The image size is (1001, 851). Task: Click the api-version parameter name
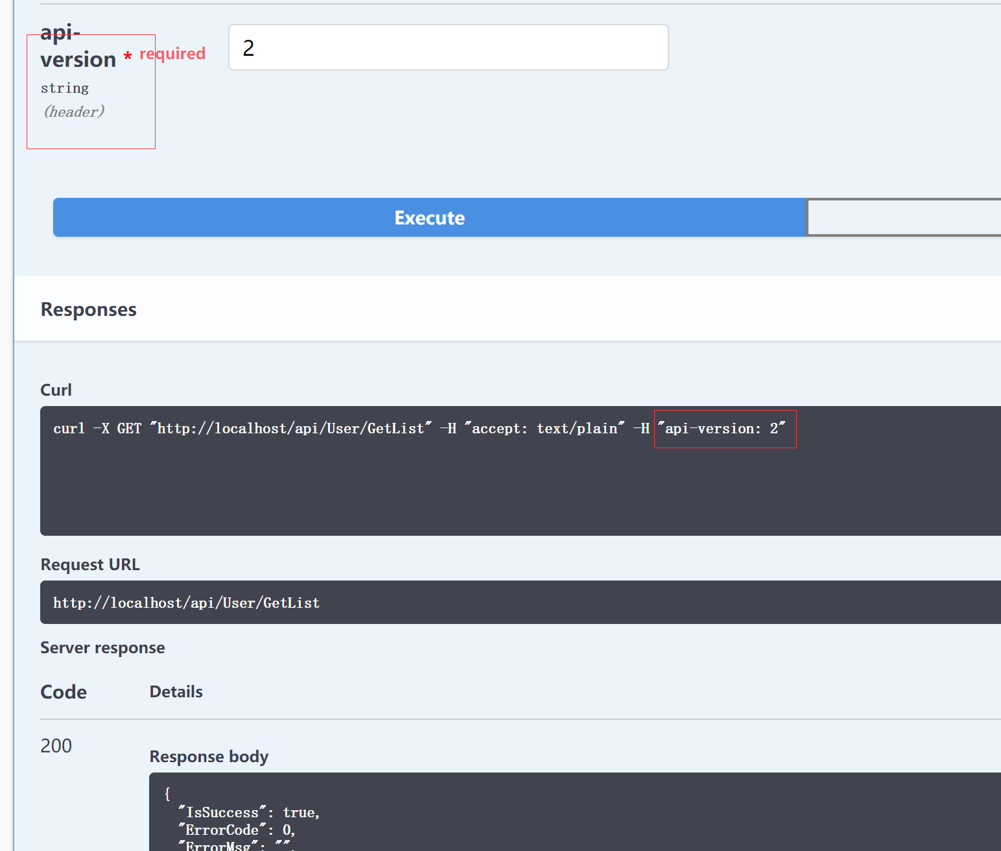tap(77, 46)
